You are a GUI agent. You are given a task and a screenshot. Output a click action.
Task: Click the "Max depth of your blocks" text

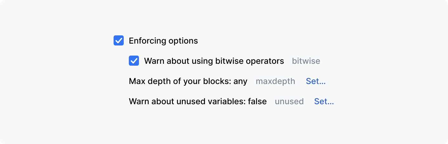[x=180, y=81]
